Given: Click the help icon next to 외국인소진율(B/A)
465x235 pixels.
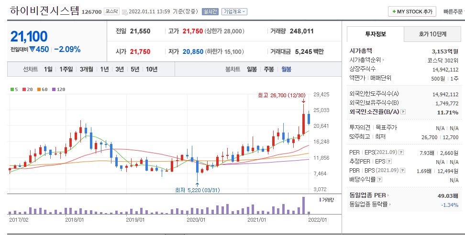Looking at the screenshot, I should (403, 112).
